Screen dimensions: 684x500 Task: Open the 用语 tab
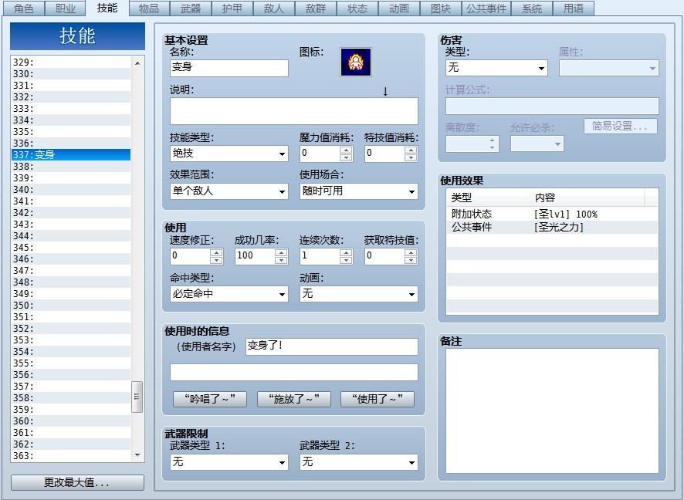click(x=573, y=8)
